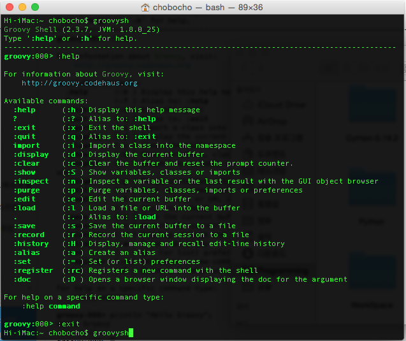Image resolution: width=406 pixels, height=341 pixels.
Task: Click the 'groovy:000> :help' prompt line
Action: 41,56
